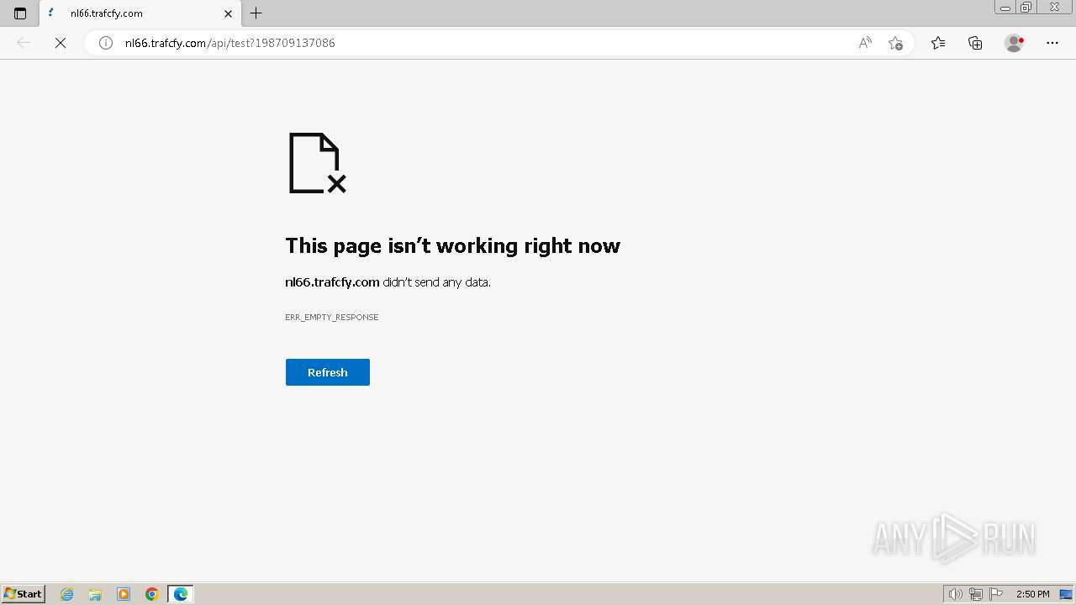Open volume control in system tray
This screenshot has height=605, width=1076.
(956, 594)
